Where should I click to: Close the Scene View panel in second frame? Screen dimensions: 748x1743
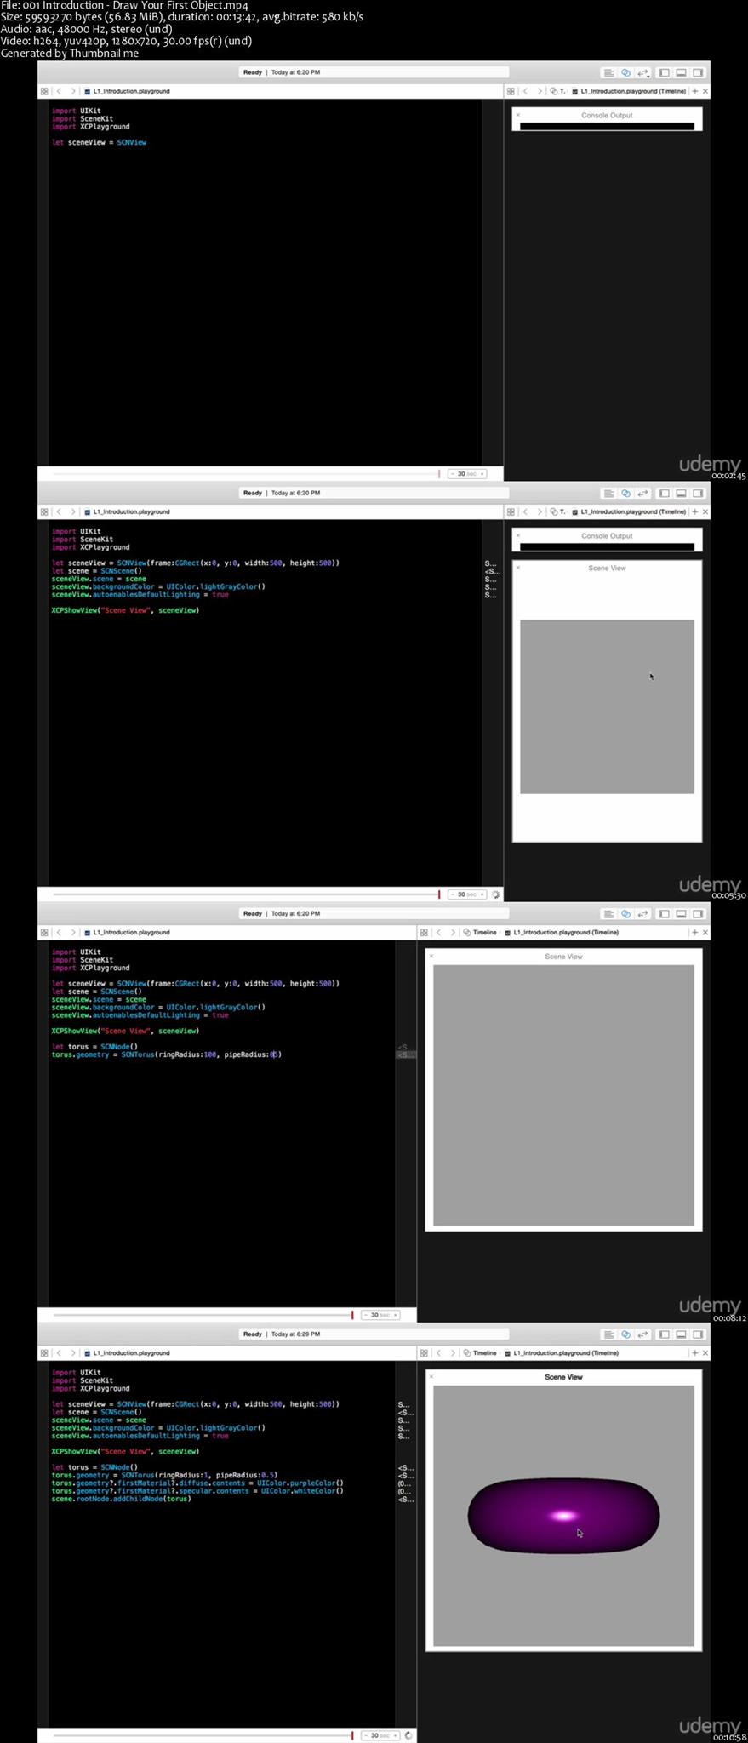(x=517, y=568)
